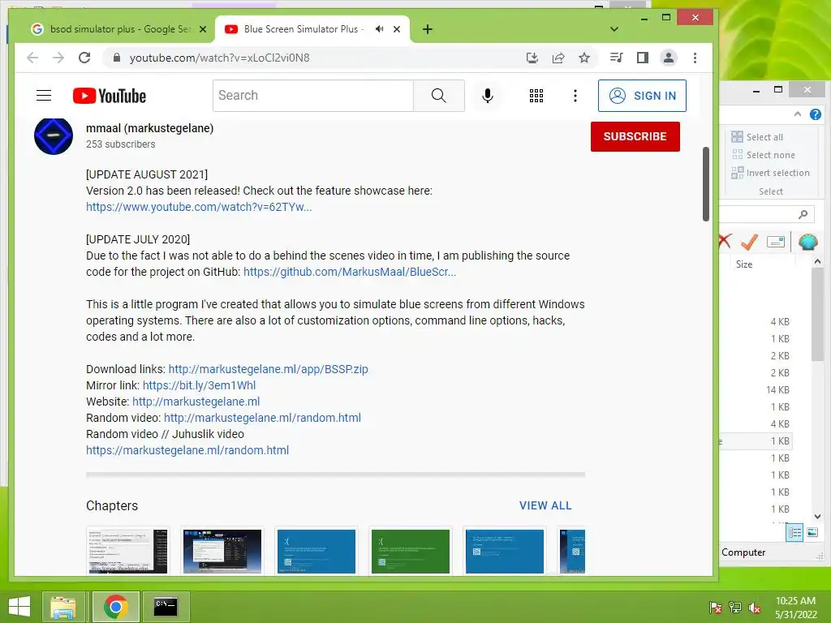Viewport: 831px width, 623px height.
Task: Open the fifth chapter thumbnail
Action: pyautogui.click(x=505, y=551)
